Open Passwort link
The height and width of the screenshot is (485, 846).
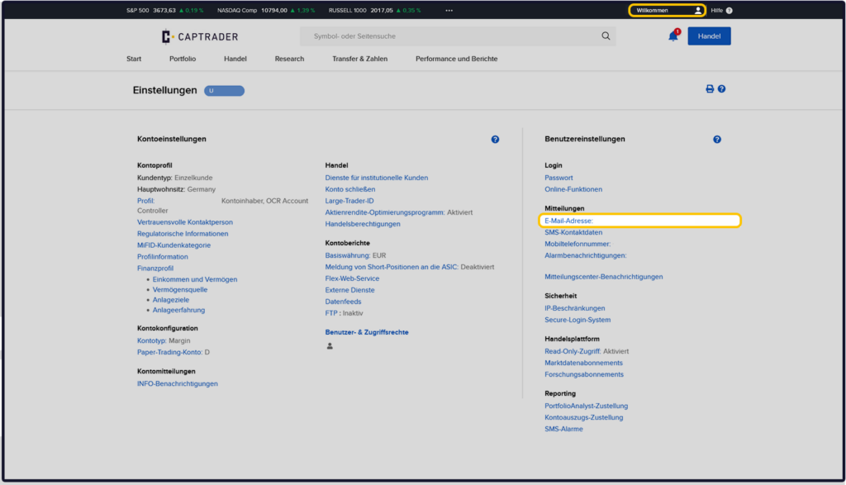point(558,178)
